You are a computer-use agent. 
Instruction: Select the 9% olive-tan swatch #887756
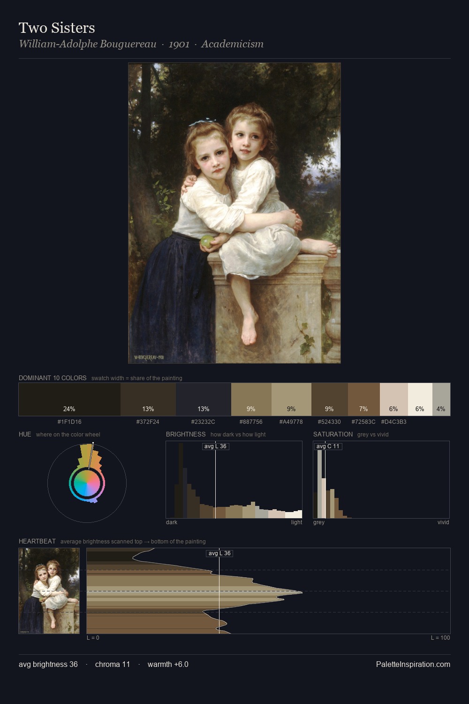coord(251,399)
